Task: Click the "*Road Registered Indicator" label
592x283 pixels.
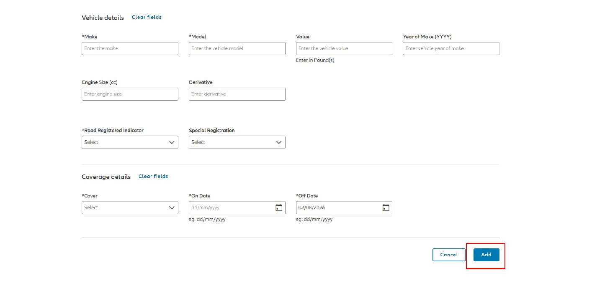Action: 113,130
